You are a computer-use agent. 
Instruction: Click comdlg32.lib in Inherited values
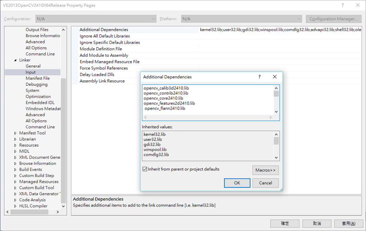(156, 155)
